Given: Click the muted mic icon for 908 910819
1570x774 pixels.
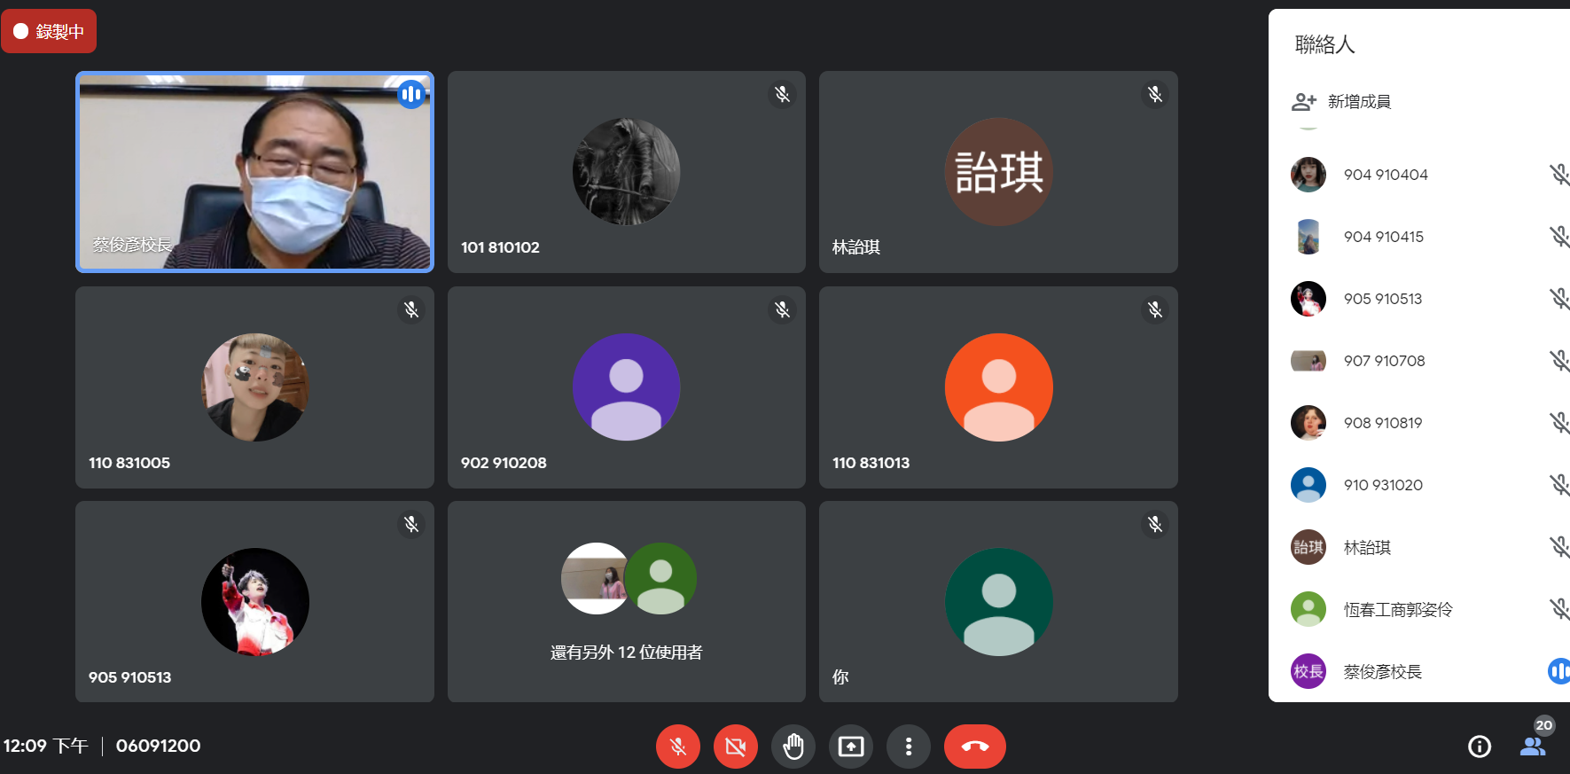Looking at the screenshot, I should pyautogui.click(x=1559, y=423).
